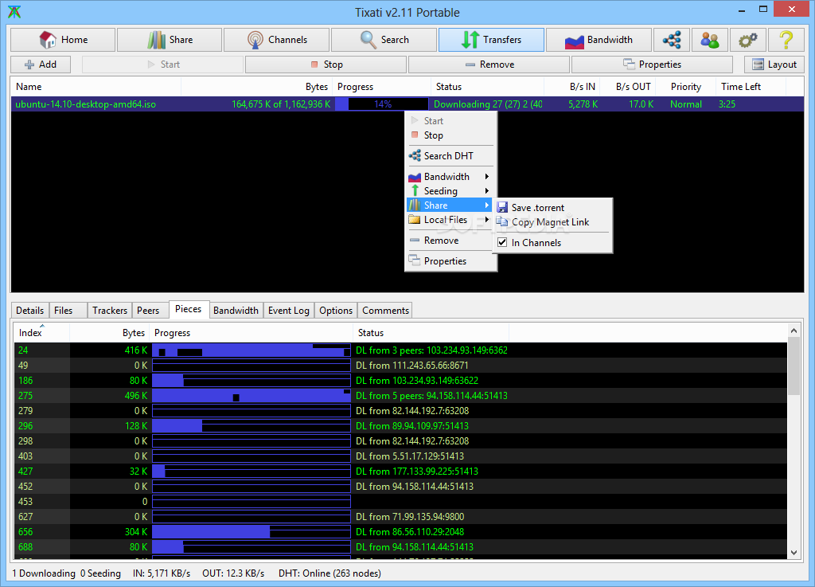Image resolution: width=815 pixels, height=587 pixels.
Task: Click progress bar of piece 656
Action: pos(252,532)
